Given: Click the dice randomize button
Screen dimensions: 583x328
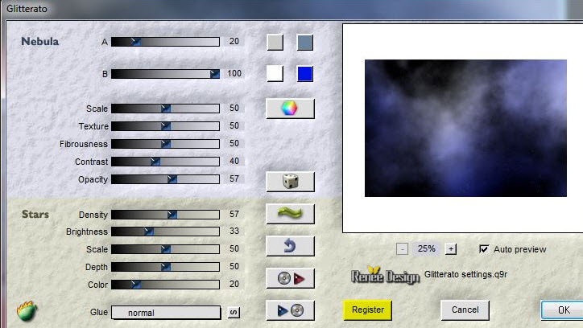Looking at the screenshot, I should coord(290,182).
